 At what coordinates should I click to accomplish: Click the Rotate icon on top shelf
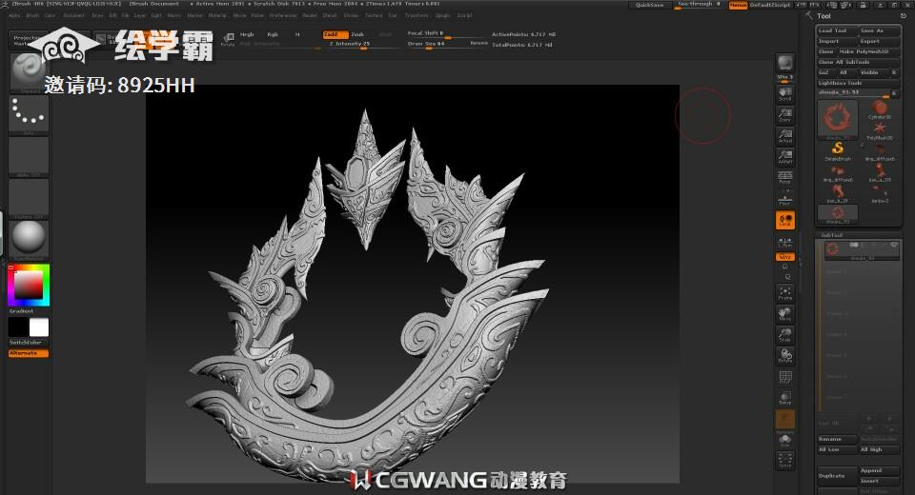[x=228, y=40]
